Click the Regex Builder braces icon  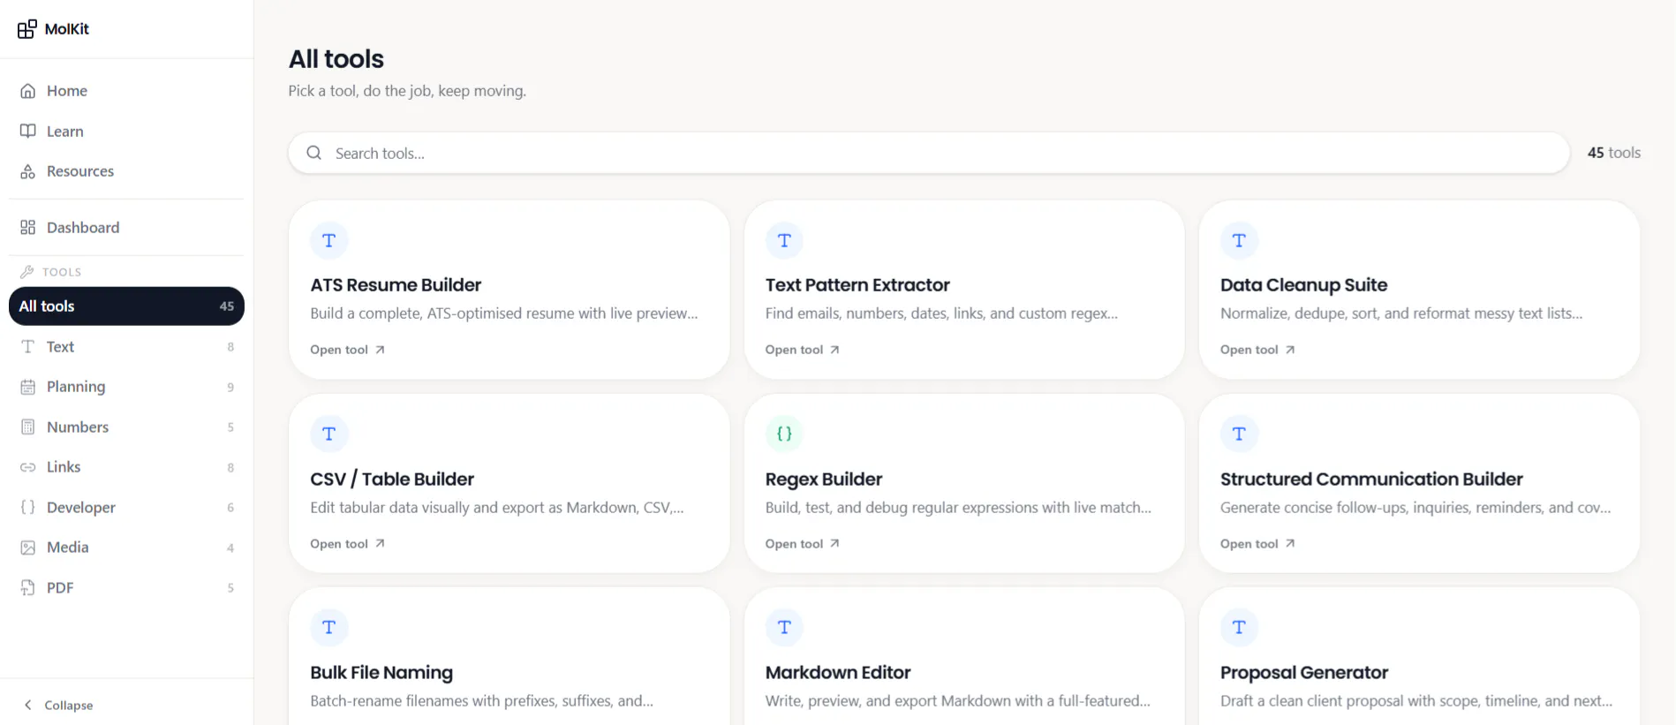click(784, 434)
